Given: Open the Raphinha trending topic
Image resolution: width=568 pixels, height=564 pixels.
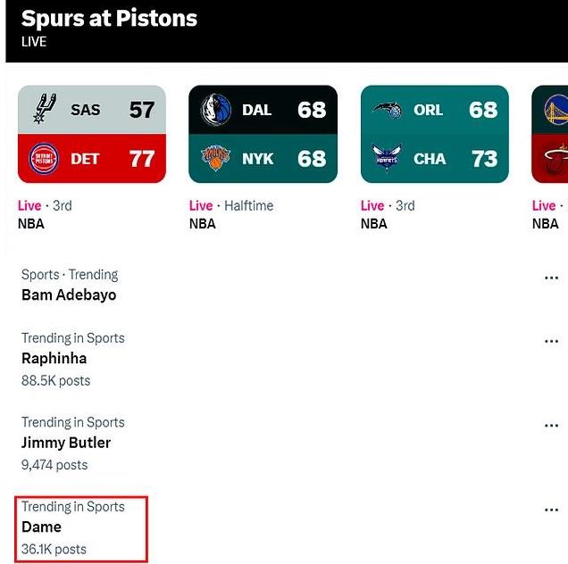Looking at the screenshot, I should (x=54, y=358).
